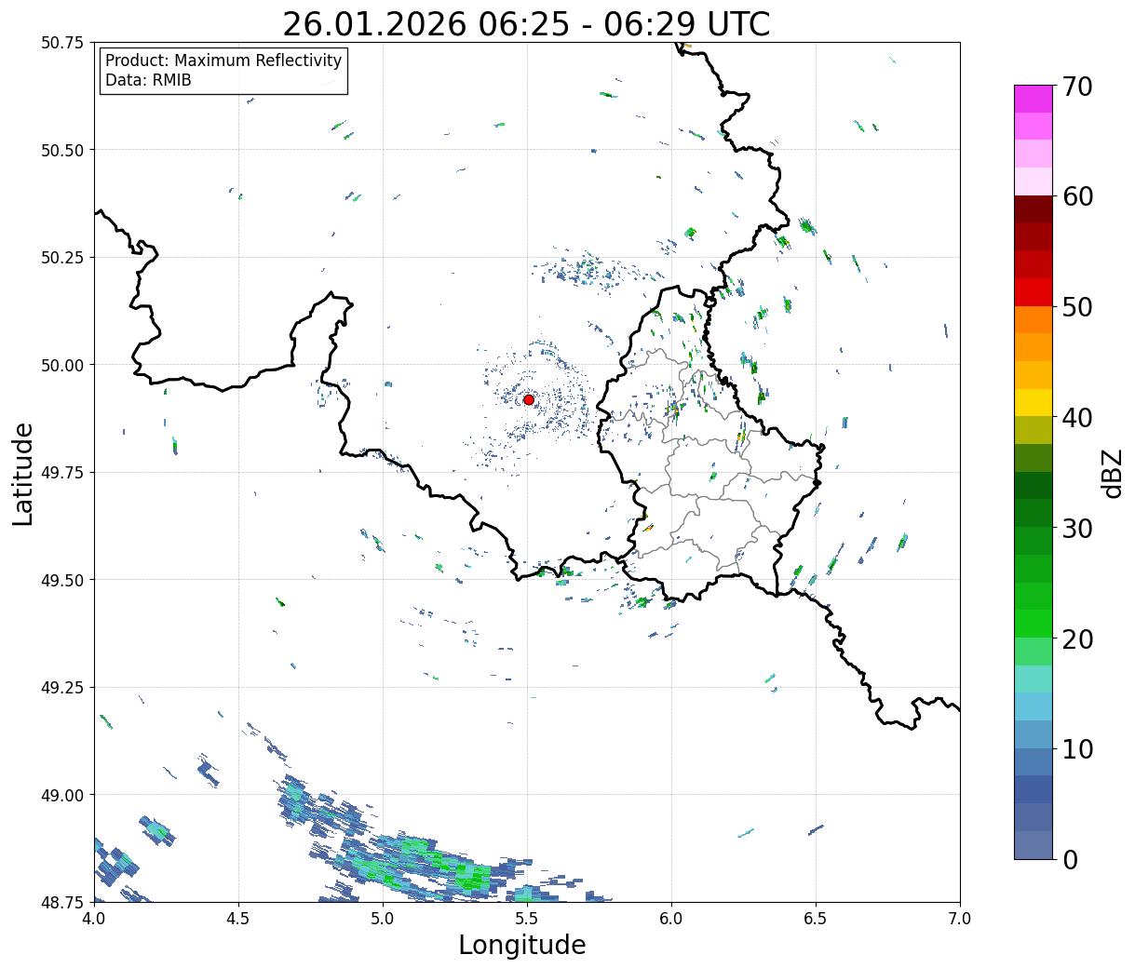Viewport: 1135px width, 968px height.
Task: Pick the dark red swatch just below 60 dBZ
Action: point(1034,209)
